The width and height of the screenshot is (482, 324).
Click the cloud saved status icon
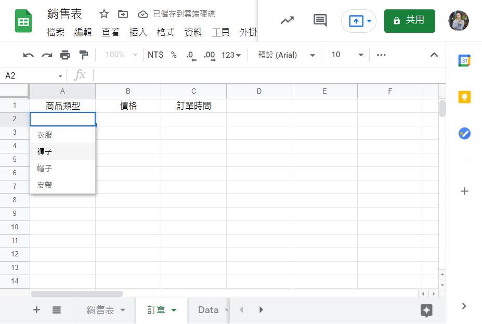pyautogui.click(x=142, y=14)
